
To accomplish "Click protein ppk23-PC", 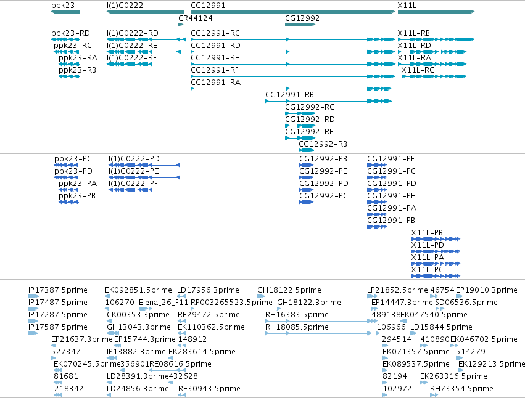I will tap(66, 165).
